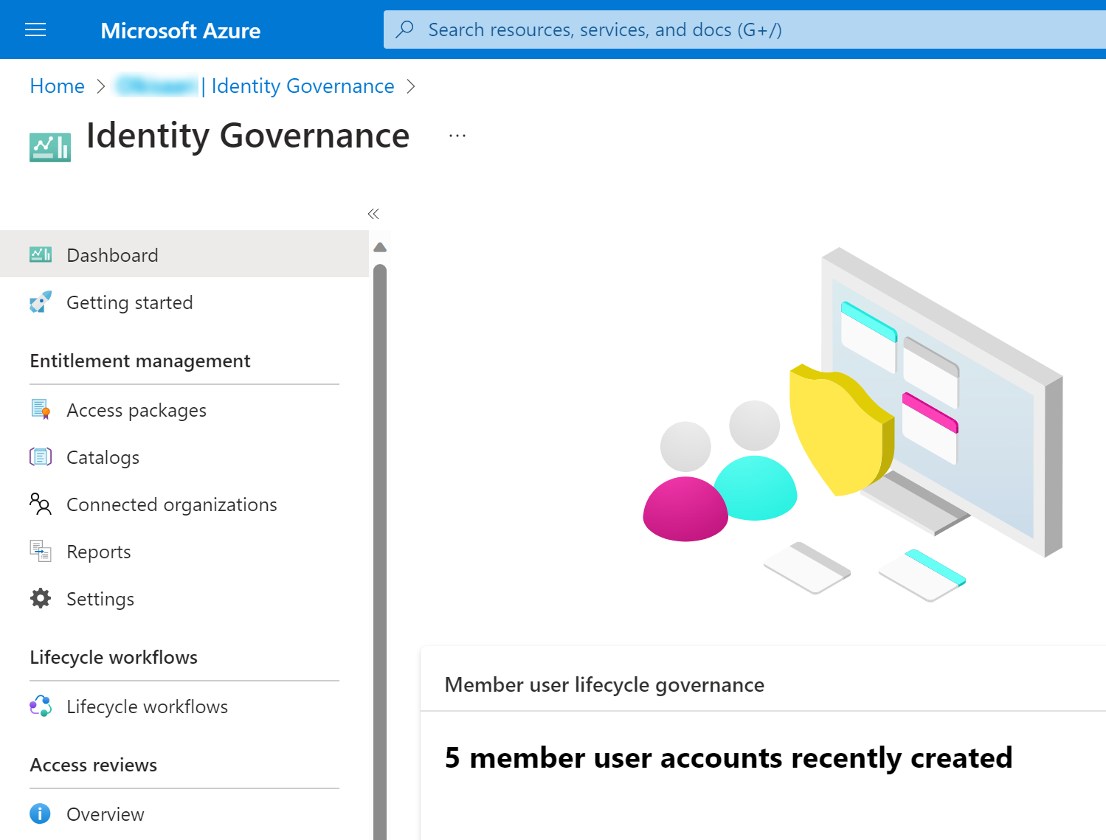Viewport: 1106px width, 840px height.
Task: Go to Home breadcrumb link
Action: pyautogui.click(x=58, y=86)
